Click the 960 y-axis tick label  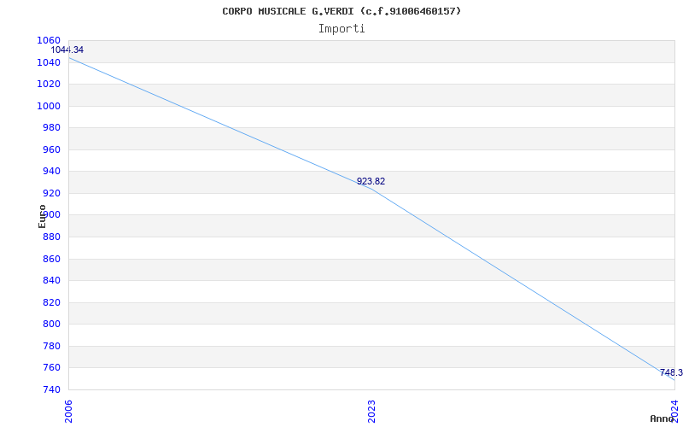coord(51,149)
